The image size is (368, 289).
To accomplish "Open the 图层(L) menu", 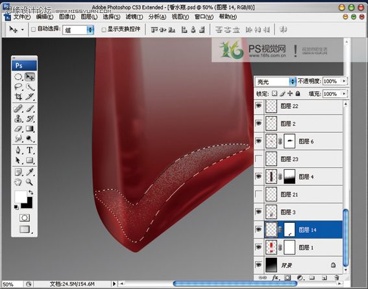I will (x=89, y=17).
